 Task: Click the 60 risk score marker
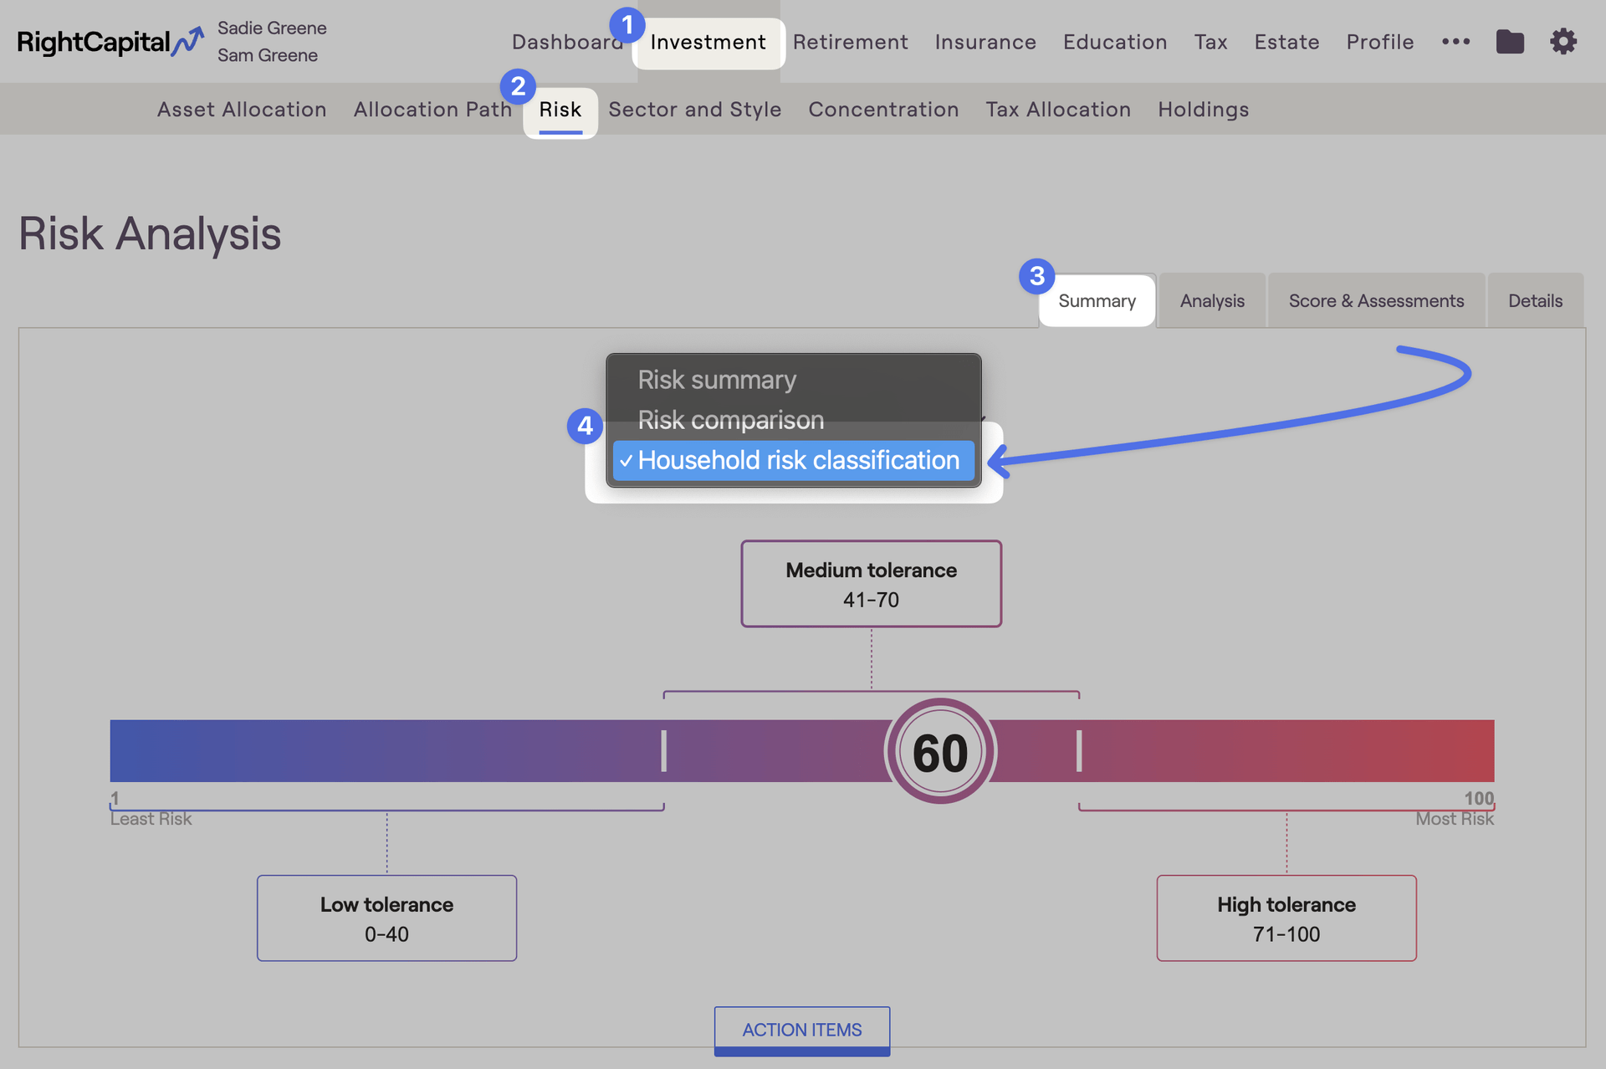click(940, 751)
